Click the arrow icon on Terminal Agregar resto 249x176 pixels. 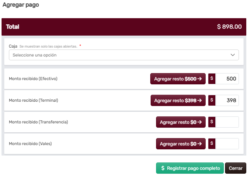(199, 101)
